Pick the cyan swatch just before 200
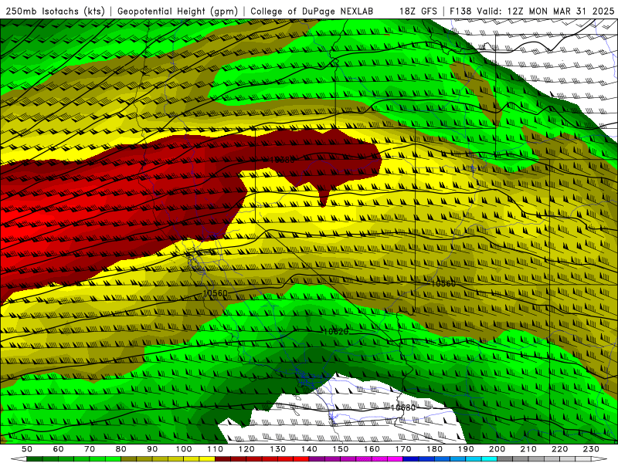618x463 pixels. (x=489, y=459)
